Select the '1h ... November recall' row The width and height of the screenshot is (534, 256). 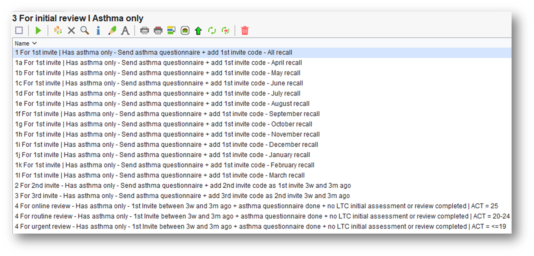(262, 134)
